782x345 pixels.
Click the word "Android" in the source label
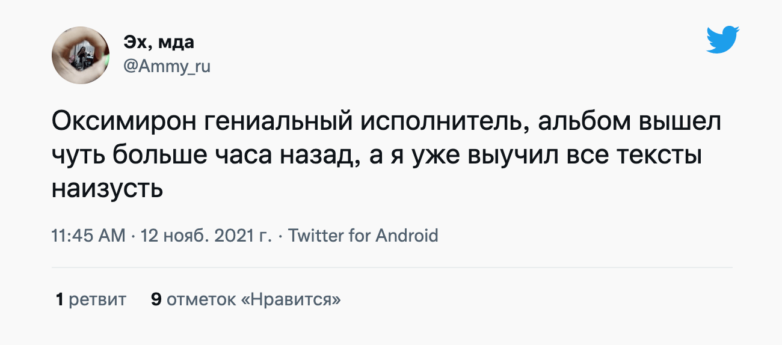click(407, 235)
